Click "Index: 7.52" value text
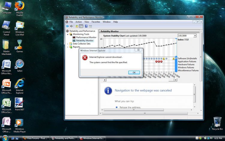The height and width of the screenshot is (141, 225). click(x=183, y=40)
